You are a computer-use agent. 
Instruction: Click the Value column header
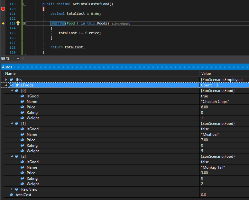(206, 74)
